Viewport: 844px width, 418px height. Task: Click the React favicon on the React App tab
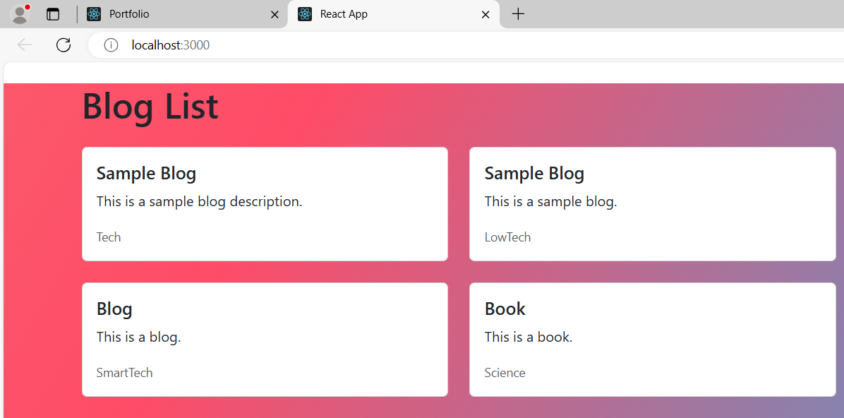click(x=304, y=14)
